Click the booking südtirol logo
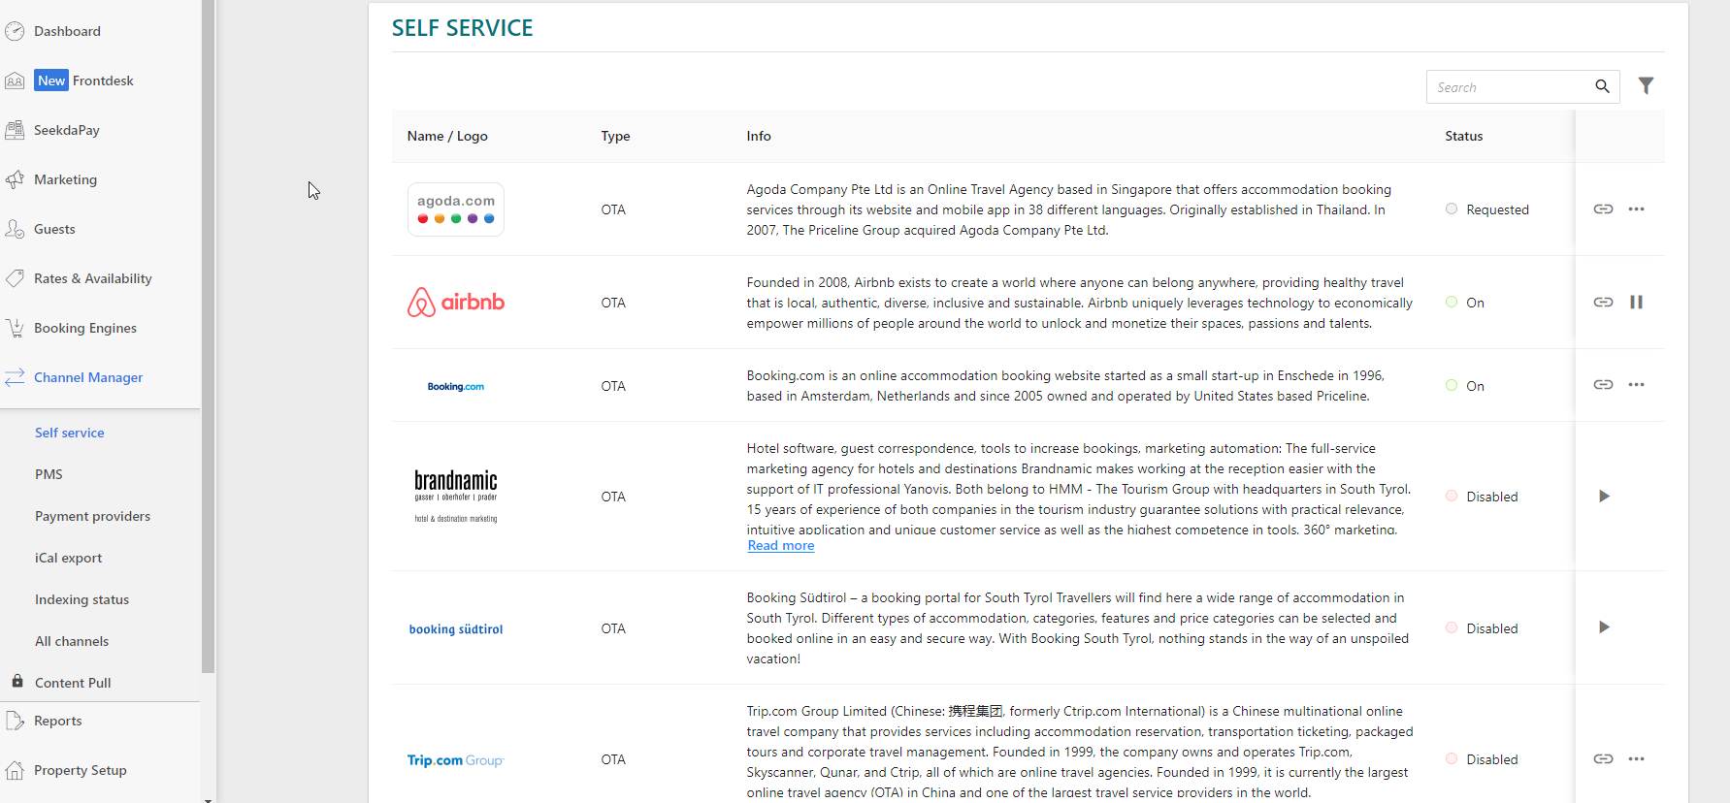 pos(456,629)
